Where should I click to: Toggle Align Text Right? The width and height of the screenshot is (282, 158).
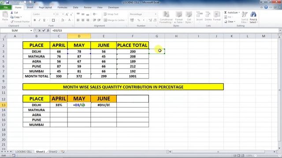88,20
